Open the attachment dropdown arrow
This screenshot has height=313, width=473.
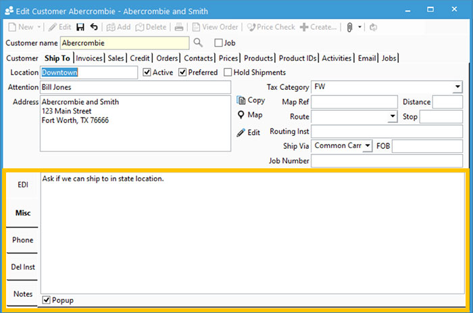click(359, 27)
